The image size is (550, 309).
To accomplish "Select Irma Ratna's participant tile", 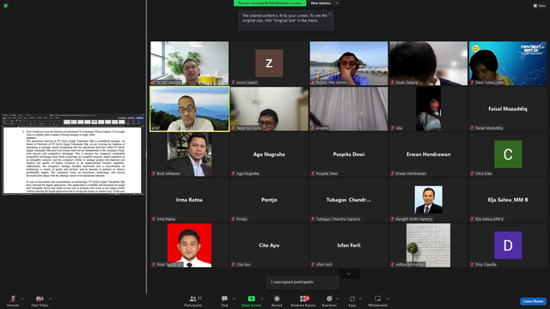I will click(x=189, y=200).
